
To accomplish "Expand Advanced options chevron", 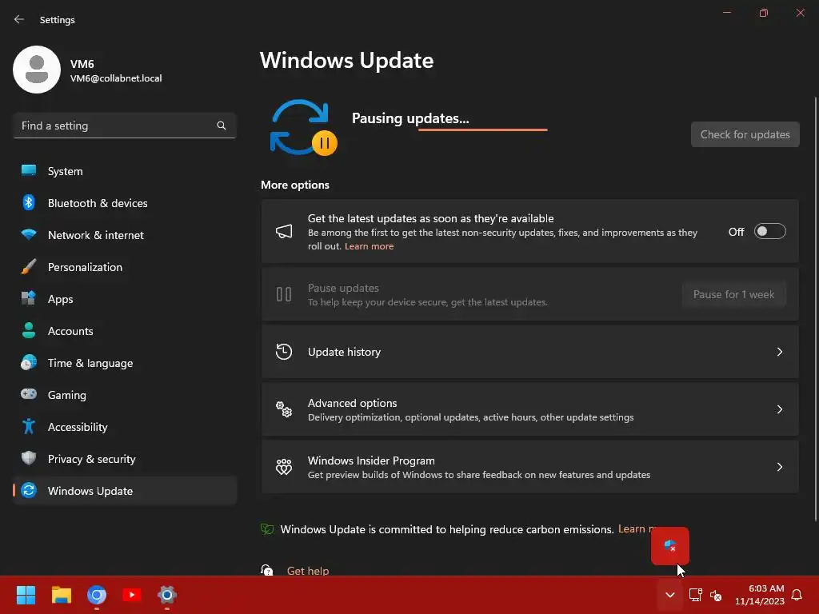I will coord(779,409).
